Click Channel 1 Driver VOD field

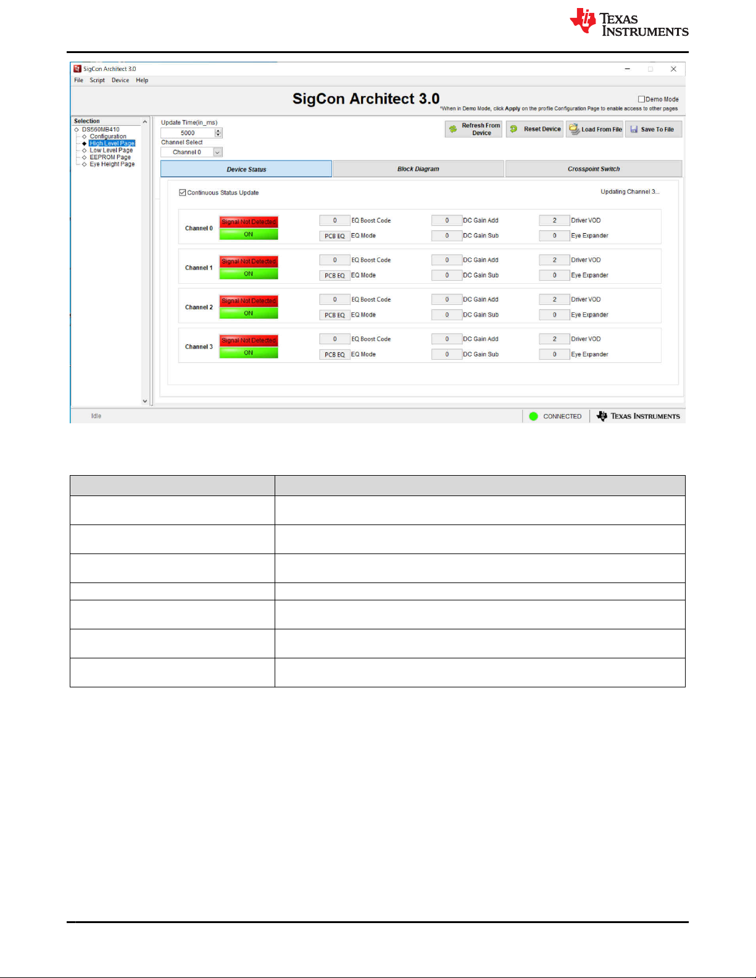(554, 260)
